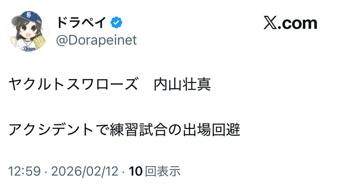Open the @Dorapeinet handle link
337x188 pixels.
pos(96,40)
